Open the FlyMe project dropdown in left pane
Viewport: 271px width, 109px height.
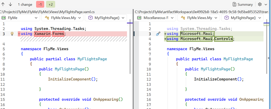(x=20, y=18)
